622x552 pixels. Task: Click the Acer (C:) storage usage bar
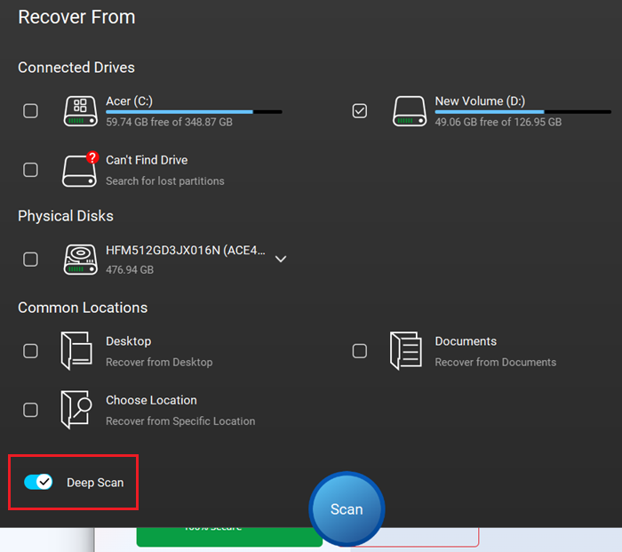click(194, 112)
